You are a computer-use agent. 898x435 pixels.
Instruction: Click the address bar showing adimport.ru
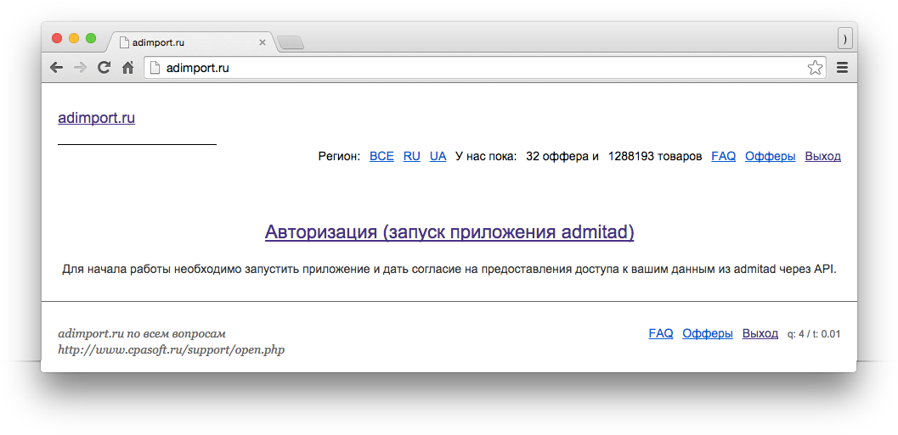coord(476,68)
